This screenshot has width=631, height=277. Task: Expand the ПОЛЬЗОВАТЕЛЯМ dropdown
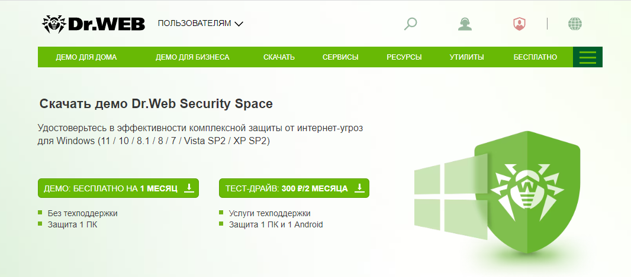click(201, 24)
